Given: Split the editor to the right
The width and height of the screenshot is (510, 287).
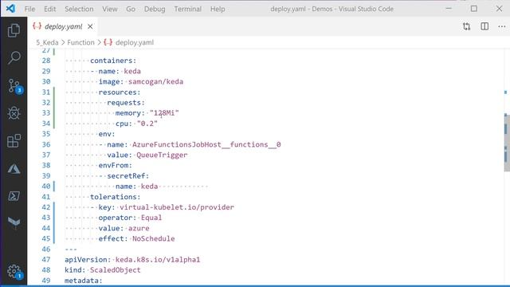Looking at the screenshot, I should [x=484, y=26].
